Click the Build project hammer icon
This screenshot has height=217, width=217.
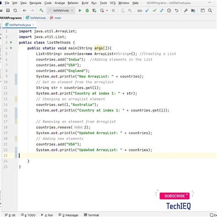(x=41, y=11)
